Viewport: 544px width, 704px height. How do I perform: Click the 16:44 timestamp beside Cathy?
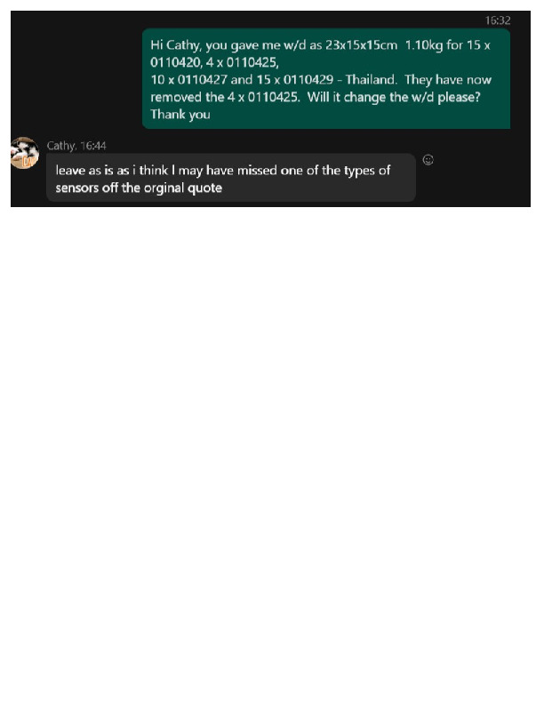tap(93, 146)
